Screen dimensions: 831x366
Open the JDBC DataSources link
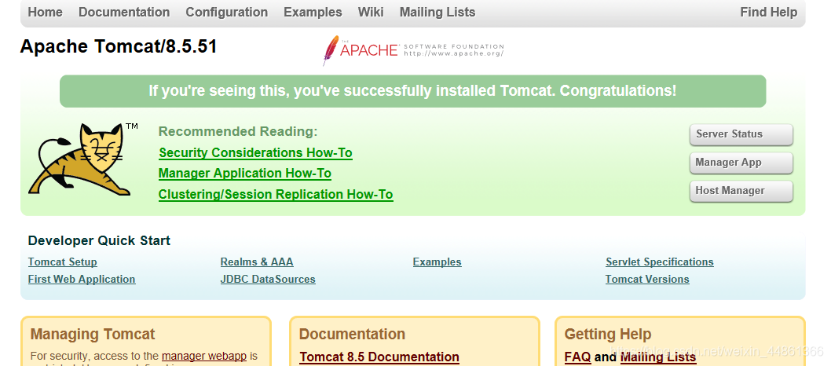pos(268,279)
